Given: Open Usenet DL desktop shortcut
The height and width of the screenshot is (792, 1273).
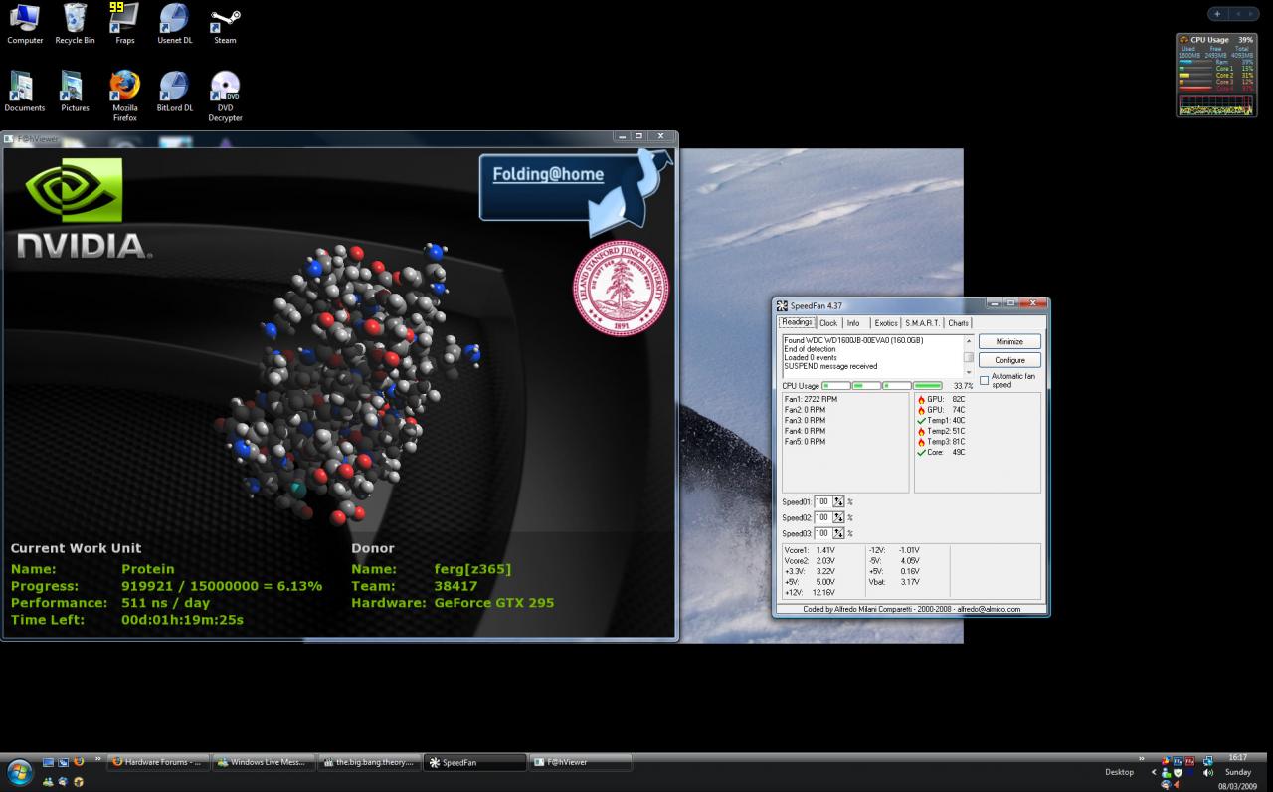Looking at the screenshot, I should (174, 22).
